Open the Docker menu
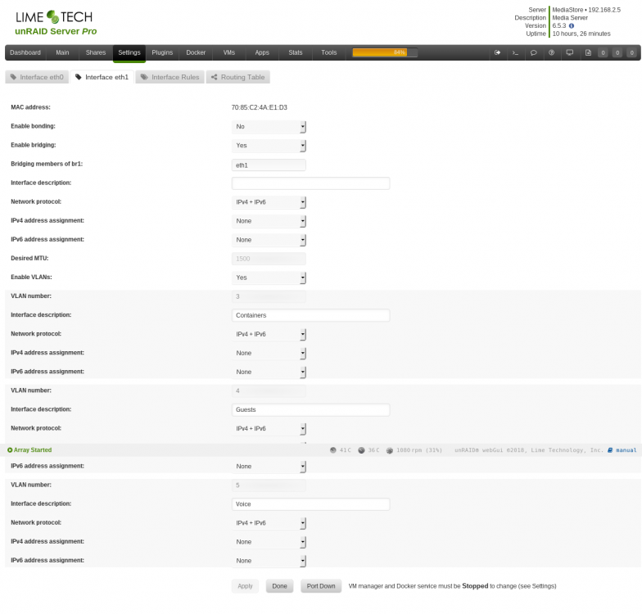Viewport: 642px width, 614px height. point(197,52)
